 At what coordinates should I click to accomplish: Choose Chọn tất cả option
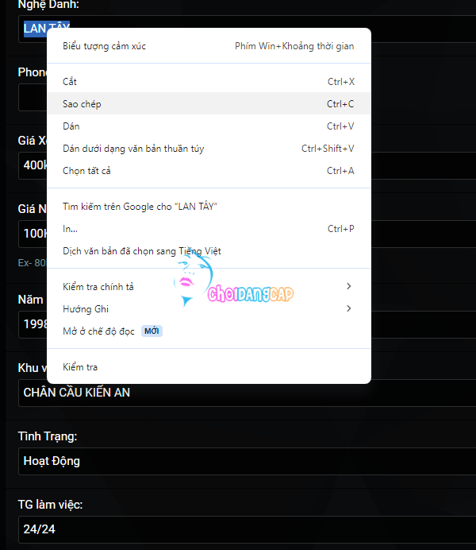coord(209,170)
